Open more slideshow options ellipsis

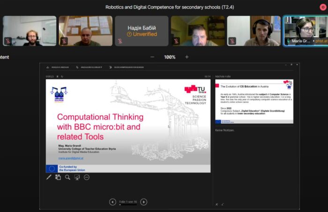coord(87,177)
